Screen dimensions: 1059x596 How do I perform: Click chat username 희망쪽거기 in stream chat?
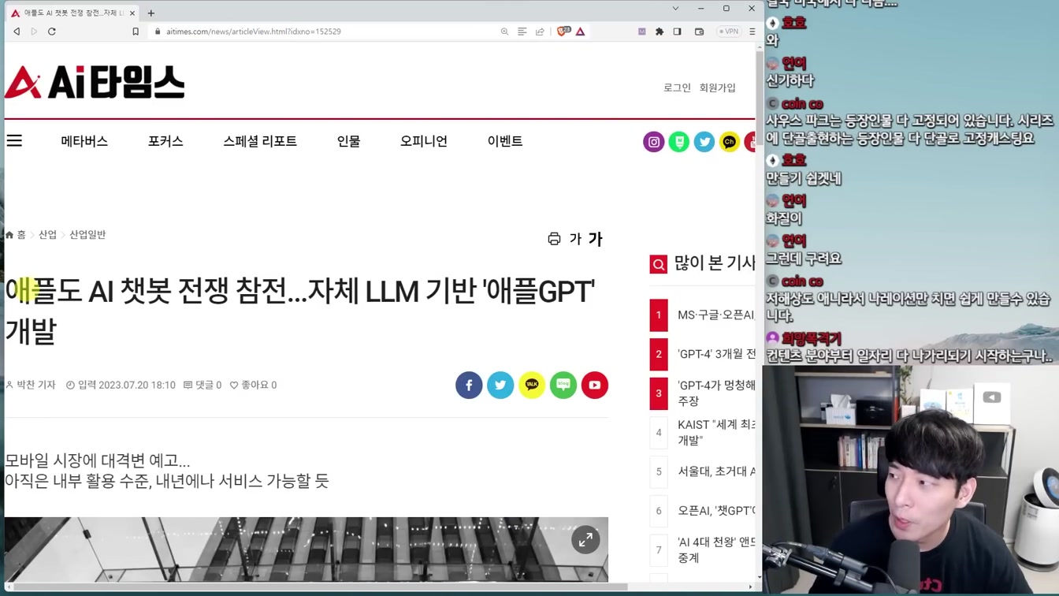[811, 339]
